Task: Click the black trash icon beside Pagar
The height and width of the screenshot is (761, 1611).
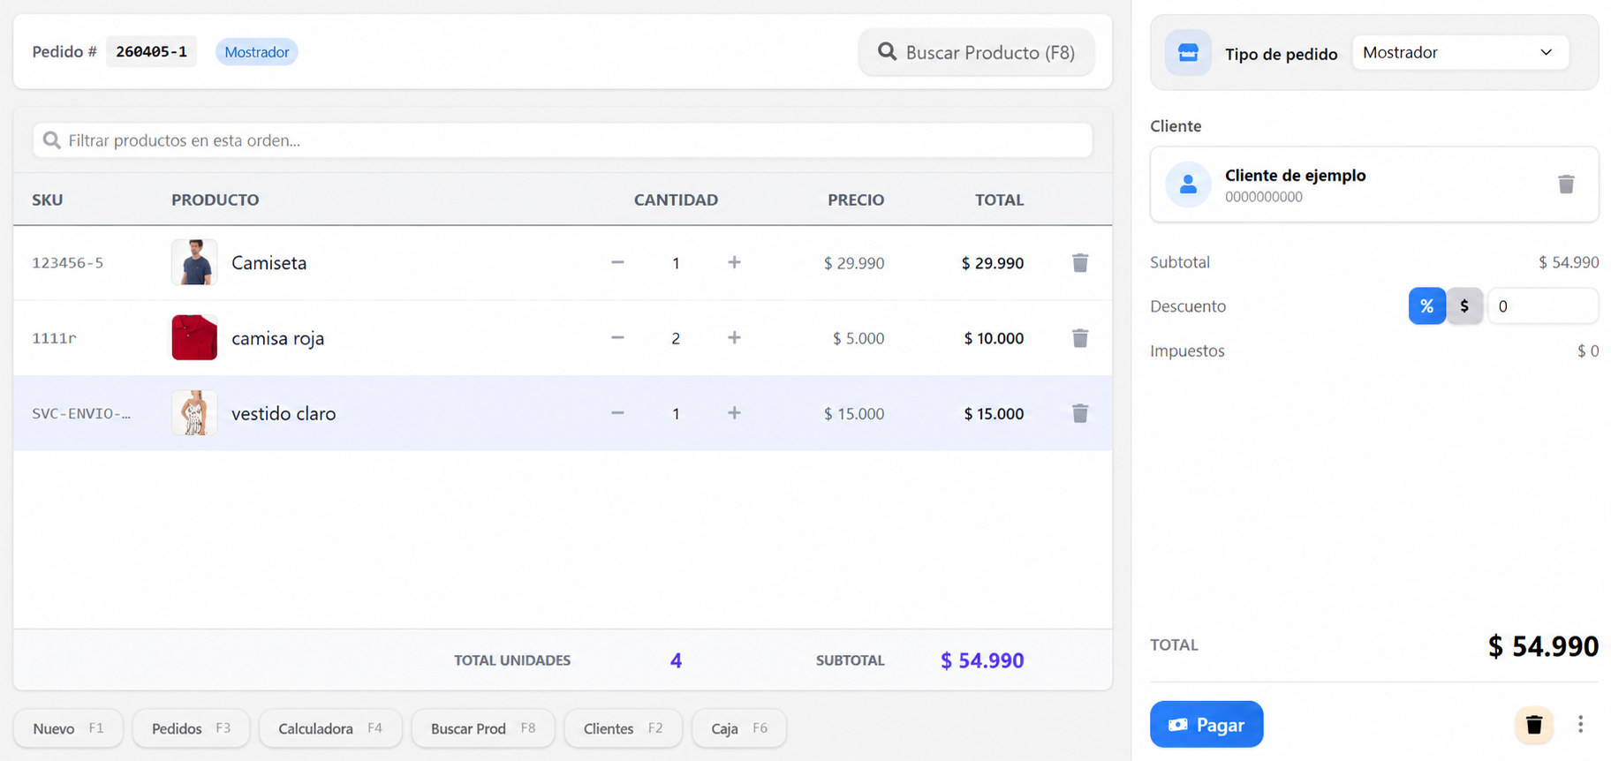Action: click(x=1534, y=725)
